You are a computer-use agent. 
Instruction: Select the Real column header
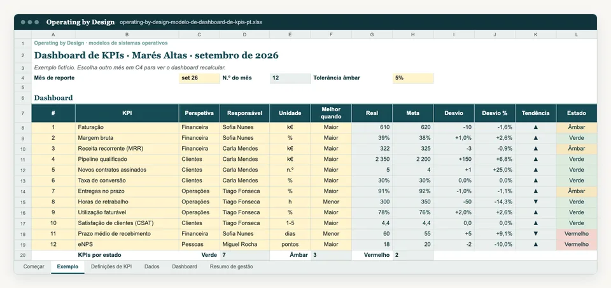tap(372, 113)
